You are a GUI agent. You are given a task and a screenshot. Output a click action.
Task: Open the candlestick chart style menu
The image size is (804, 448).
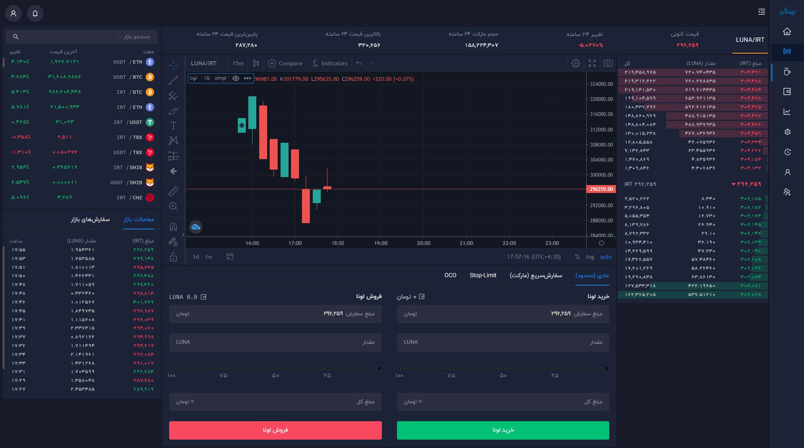256,63
